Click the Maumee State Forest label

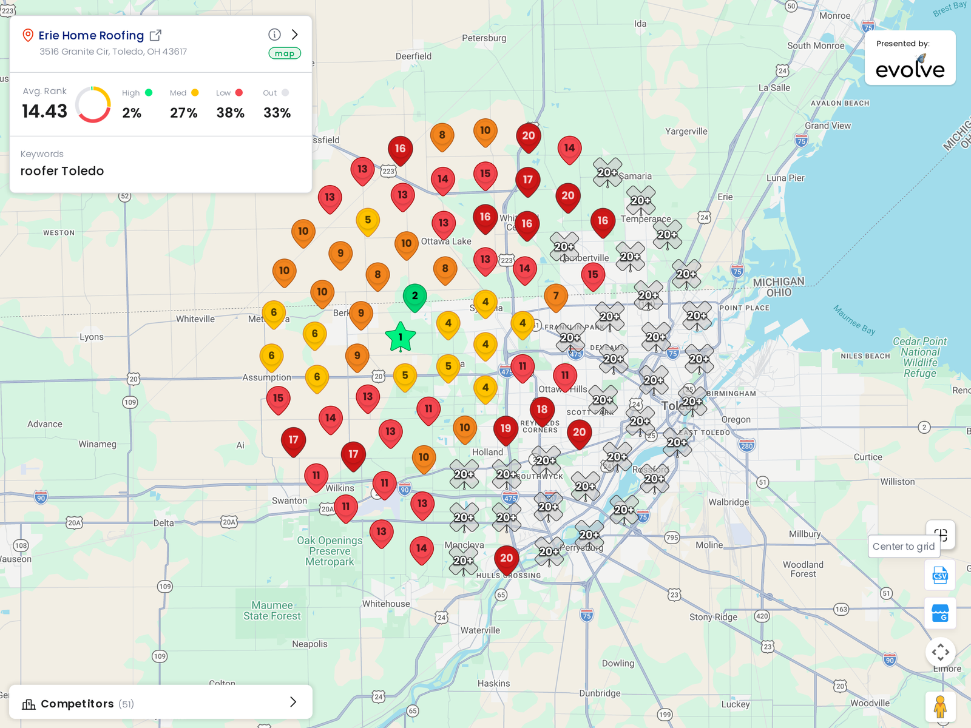point(272,610)
